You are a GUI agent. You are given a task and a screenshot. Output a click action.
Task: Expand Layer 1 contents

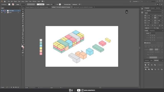point(6,13)
